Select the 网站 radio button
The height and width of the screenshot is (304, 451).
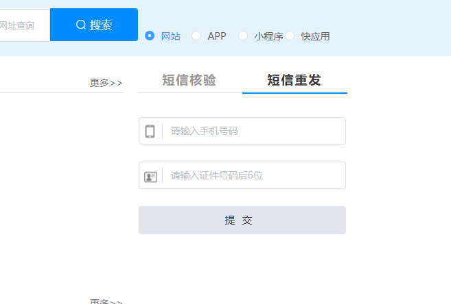[x=150, y=36]
